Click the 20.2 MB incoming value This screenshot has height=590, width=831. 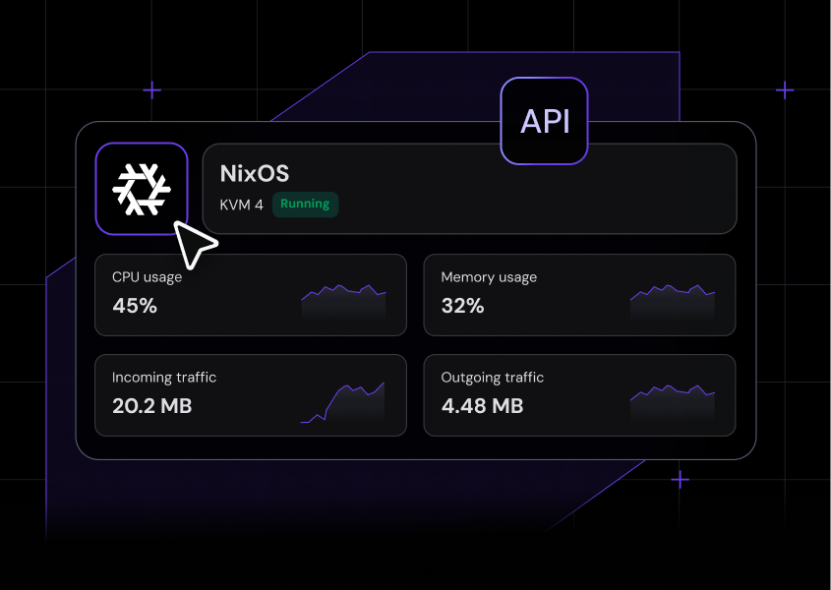152,406
